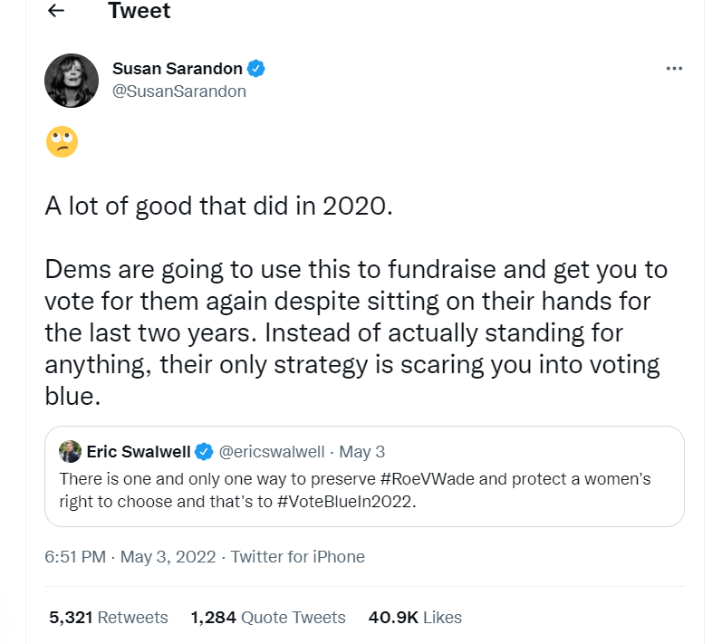
Task: Open the three-dot more options menu
Action: [673, 69]
